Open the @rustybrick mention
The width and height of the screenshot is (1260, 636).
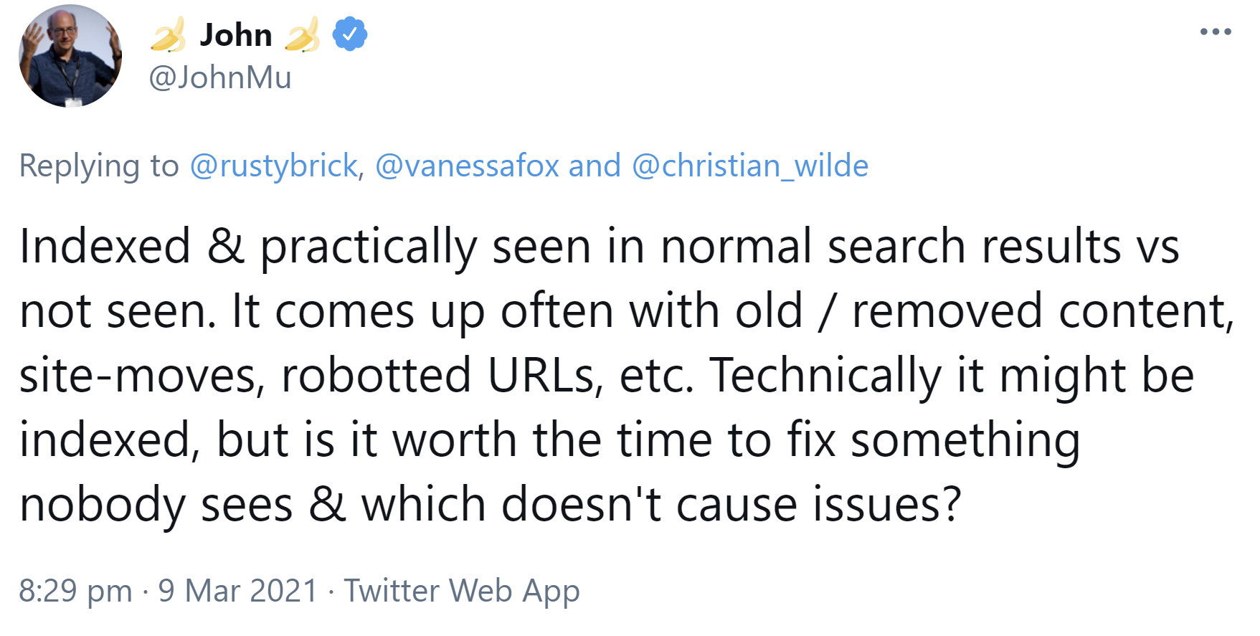pos(273,166)
